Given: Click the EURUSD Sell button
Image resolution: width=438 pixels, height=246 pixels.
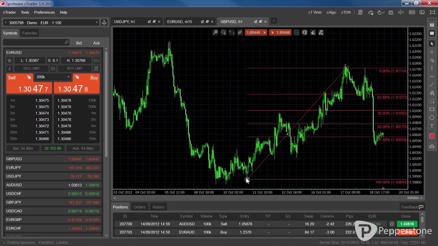Looking at the screenshot, I should [x=29, y=84].
